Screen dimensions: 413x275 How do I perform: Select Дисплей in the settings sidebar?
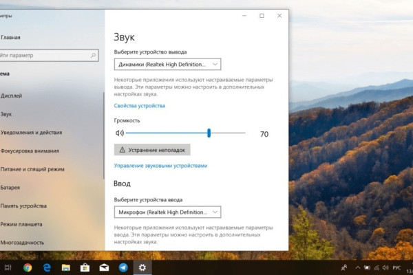(x=11, y=96)
